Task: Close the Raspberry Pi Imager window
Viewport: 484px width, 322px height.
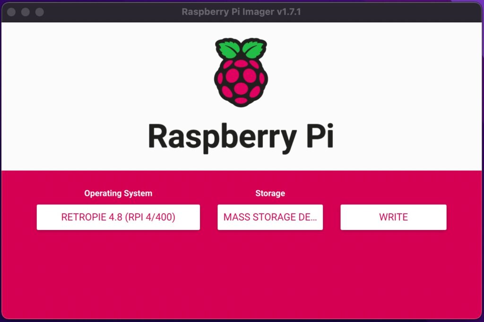Action: tap(11, 12)
